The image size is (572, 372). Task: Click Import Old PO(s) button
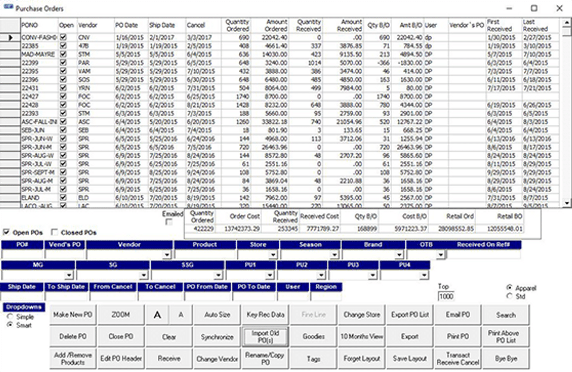pyautogui.click(x=265, y=337)
